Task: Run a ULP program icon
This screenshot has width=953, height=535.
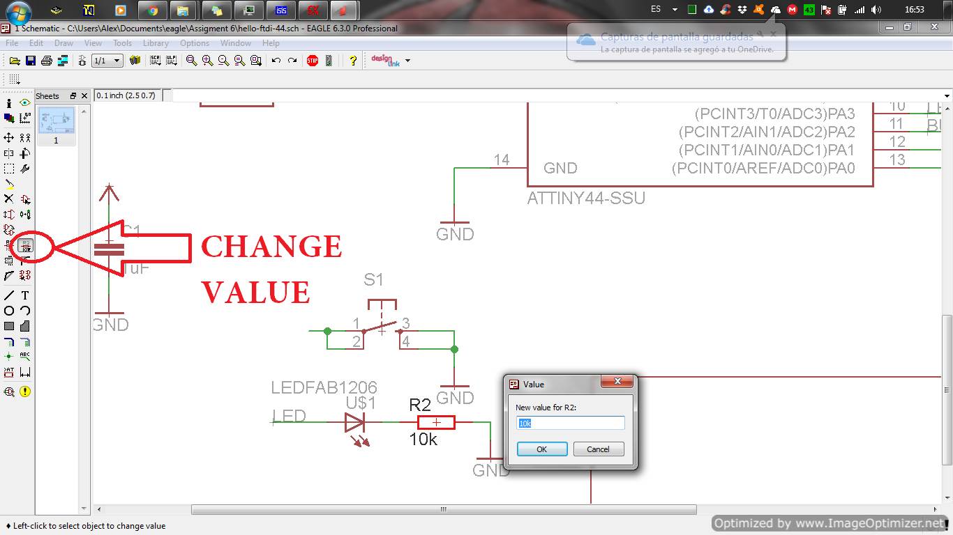Action: coord(171,61)
